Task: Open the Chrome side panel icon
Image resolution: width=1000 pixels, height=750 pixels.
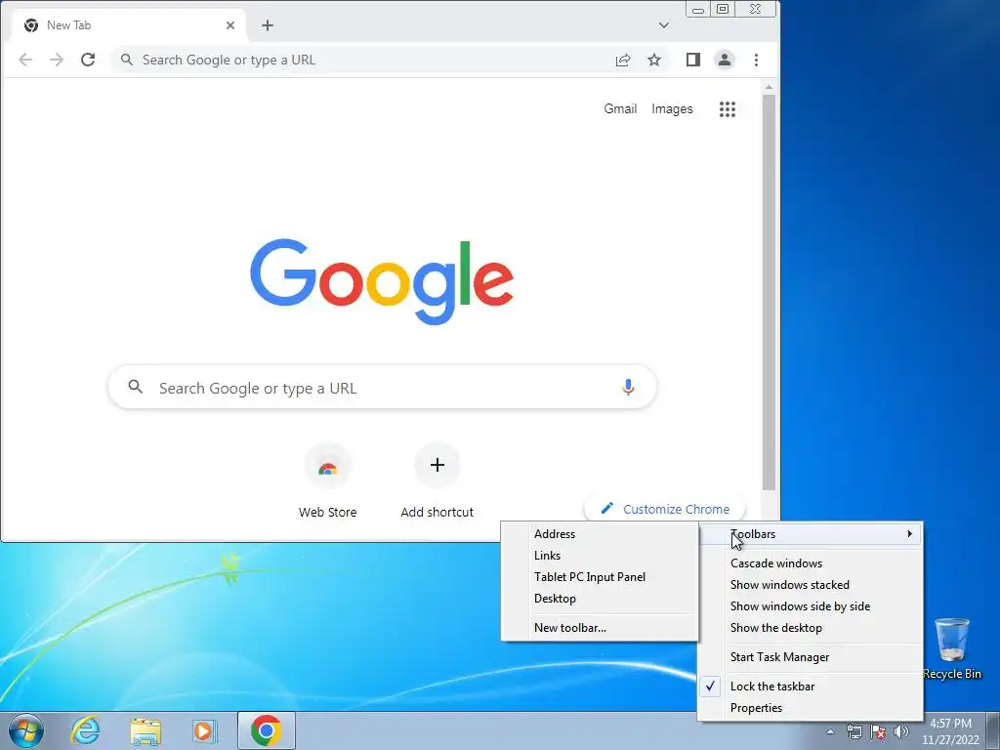Action: pos(693,60)
